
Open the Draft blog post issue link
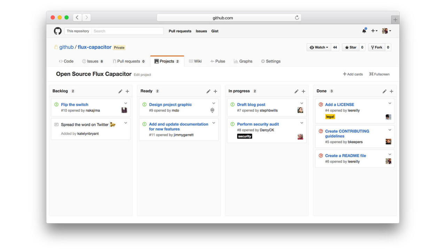tap(251, 105)
